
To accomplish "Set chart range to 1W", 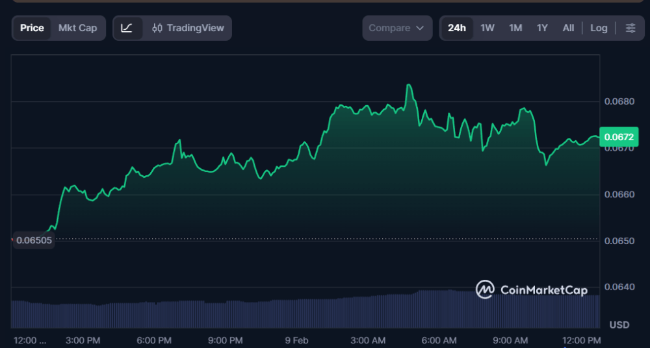I will coord(487,28).
